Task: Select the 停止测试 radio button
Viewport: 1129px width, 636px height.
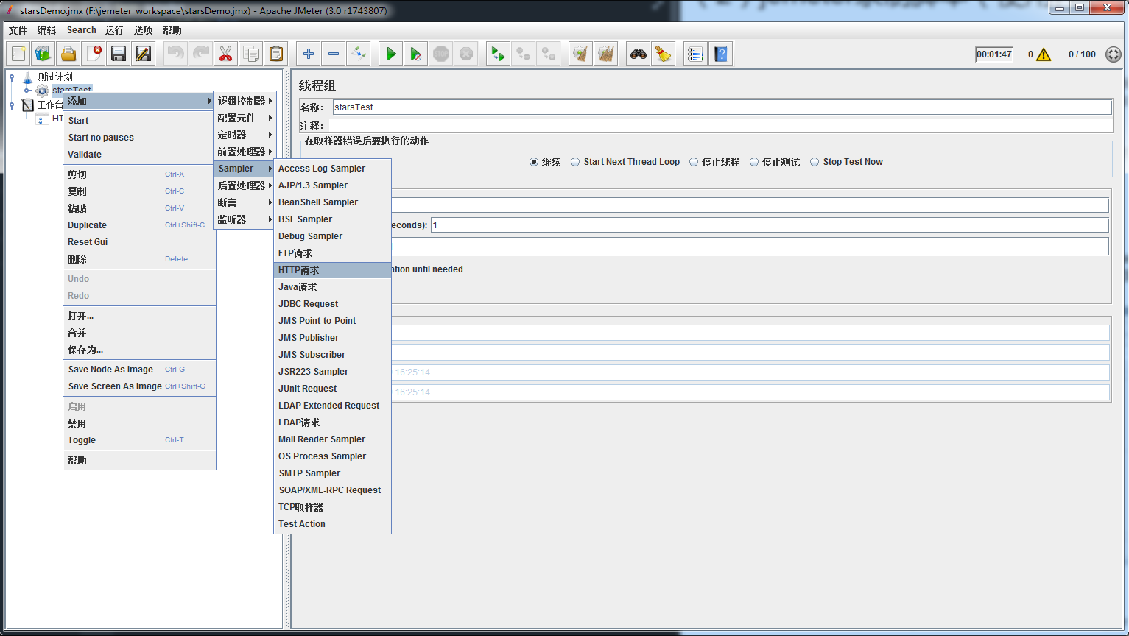Action: tap(754, 162)
